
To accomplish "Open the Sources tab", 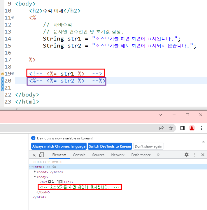I will tap(98, 155).
